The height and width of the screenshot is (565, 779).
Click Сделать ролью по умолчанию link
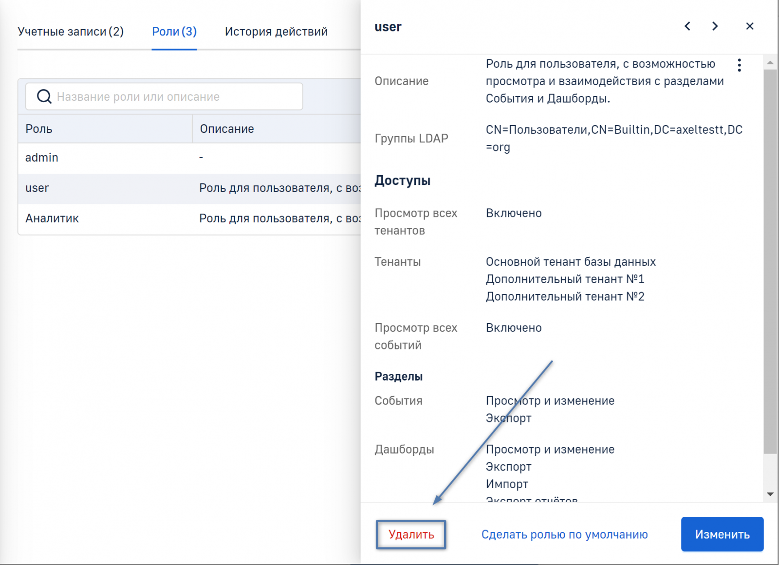pos(564,534)
